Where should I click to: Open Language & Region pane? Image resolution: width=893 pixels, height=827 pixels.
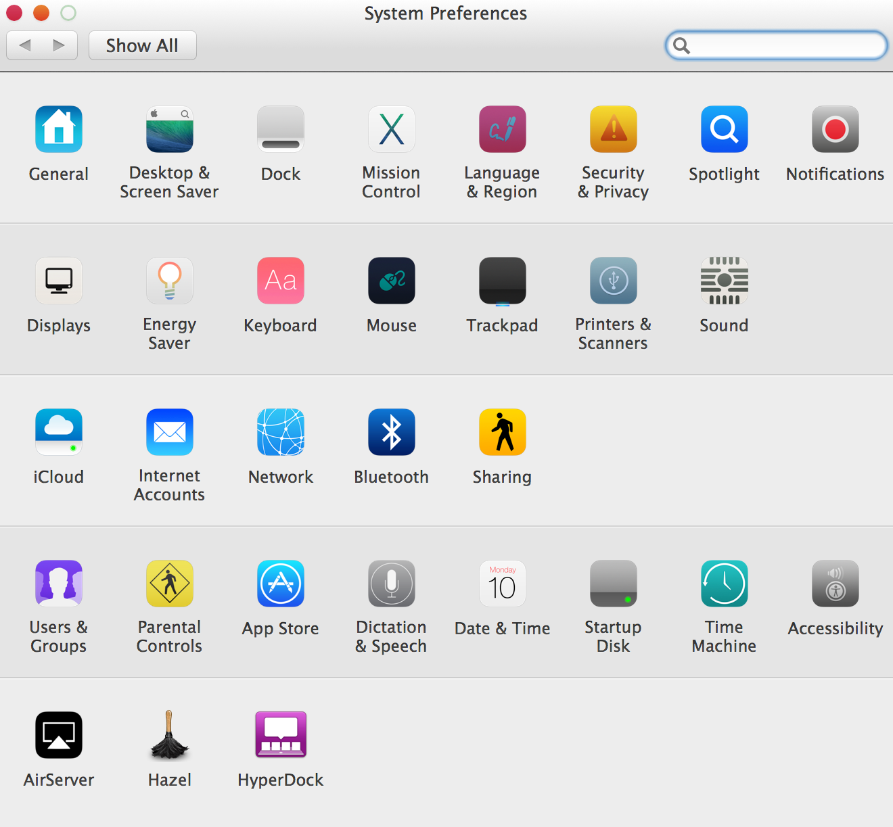click(x=503, y=129)
